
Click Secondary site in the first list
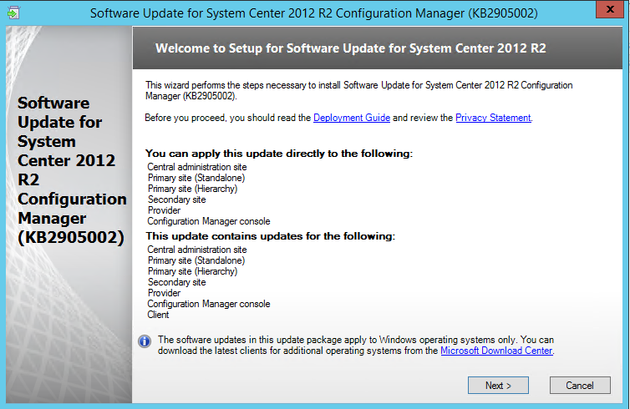pos(176,199)
